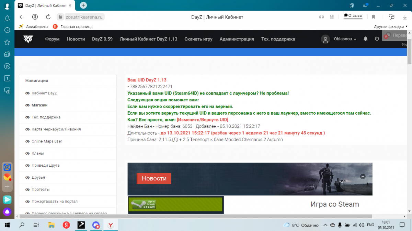Enable reader mode icon in address bar
This screenshot has height=231, width=412.
point(332,17)
